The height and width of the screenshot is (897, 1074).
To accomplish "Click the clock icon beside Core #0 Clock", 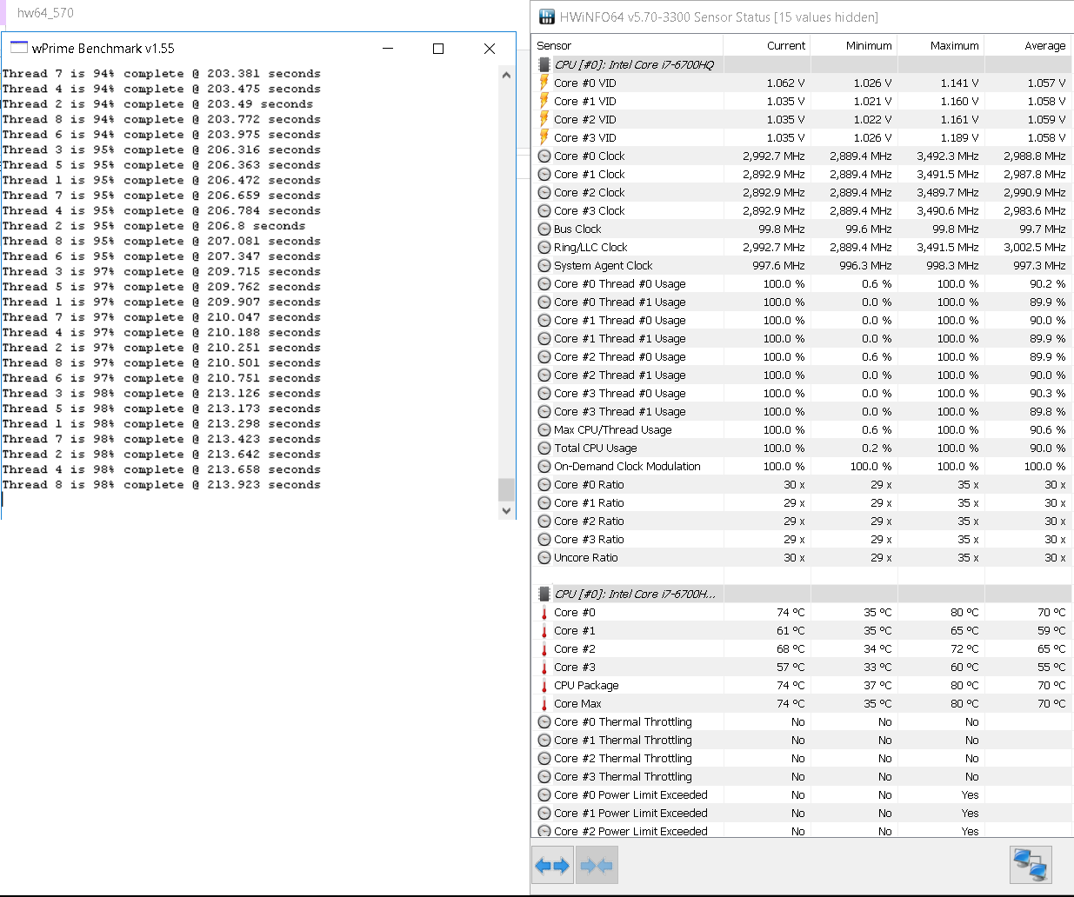I will click(x=544, y=156).
